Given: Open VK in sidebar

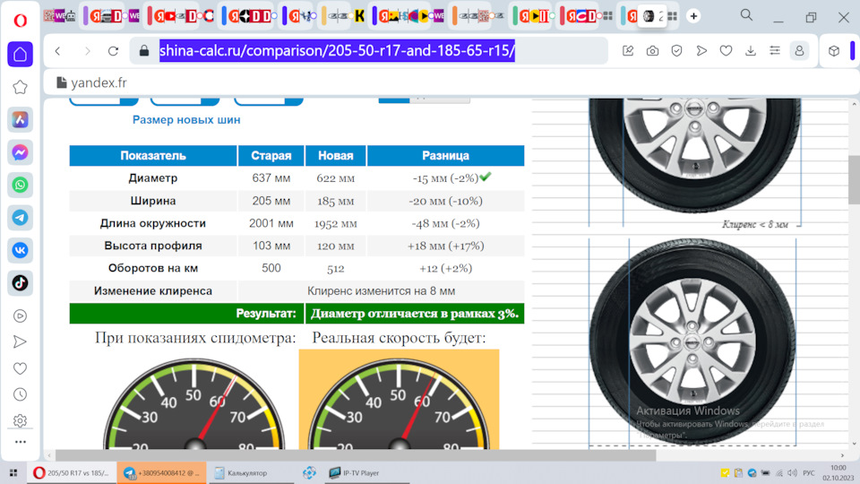Looking at the screenshot, I should pos(21,250).
